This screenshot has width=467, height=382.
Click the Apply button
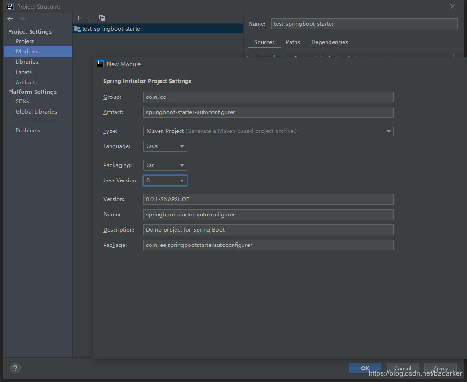[441, 368]
